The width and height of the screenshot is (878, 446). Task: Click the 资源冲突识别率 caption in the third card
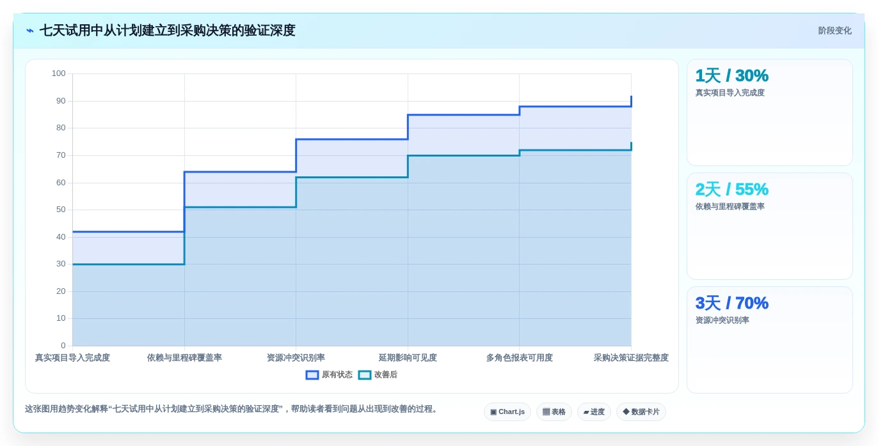pos(722,320)
